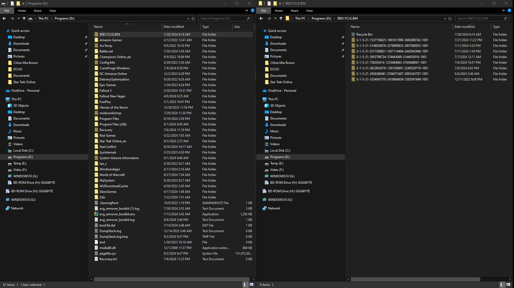
Task: Open Quick Access Toolbar dropdown in left title bar
Action: point(23,3)
